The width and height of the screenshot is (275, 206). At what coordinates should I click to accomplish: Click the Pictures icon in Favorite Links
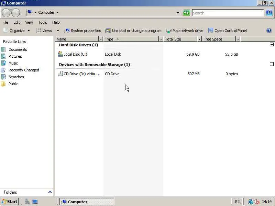coord(3,56)
